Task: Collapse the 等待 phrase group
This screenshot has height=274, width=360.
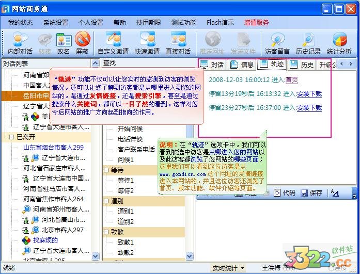Action: (106, 170)
